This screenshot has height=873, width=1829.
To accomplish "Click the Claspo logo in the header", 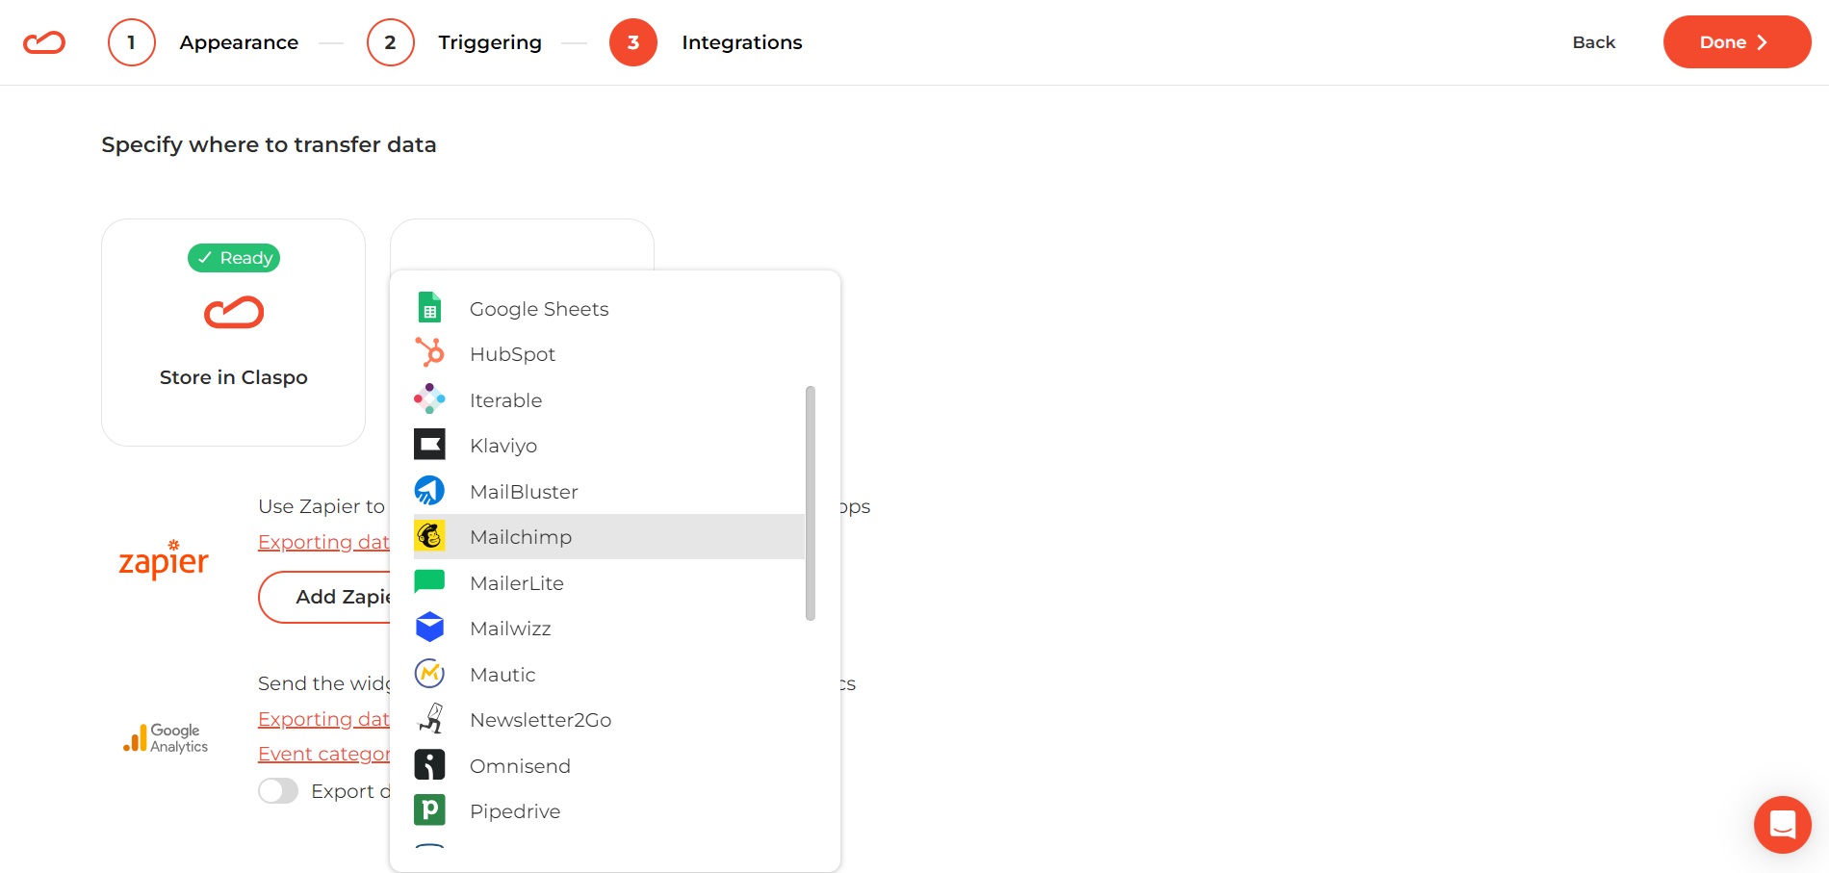I will click(x=43, y=41).
